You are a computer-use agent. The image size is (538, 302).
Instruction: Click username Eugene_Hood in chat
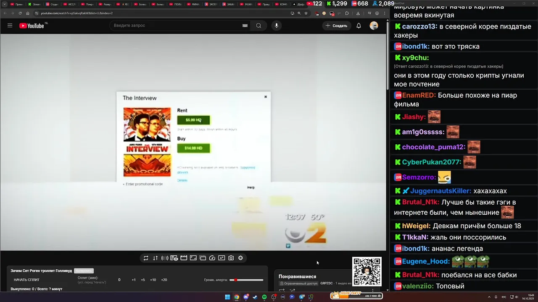coord(426,261)
